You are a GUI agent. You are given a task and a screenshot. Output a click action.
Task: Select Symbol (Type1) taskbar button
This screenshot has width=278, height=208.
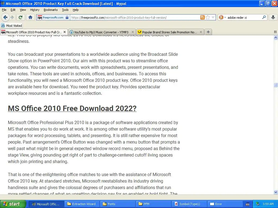[x=189, y=204]
